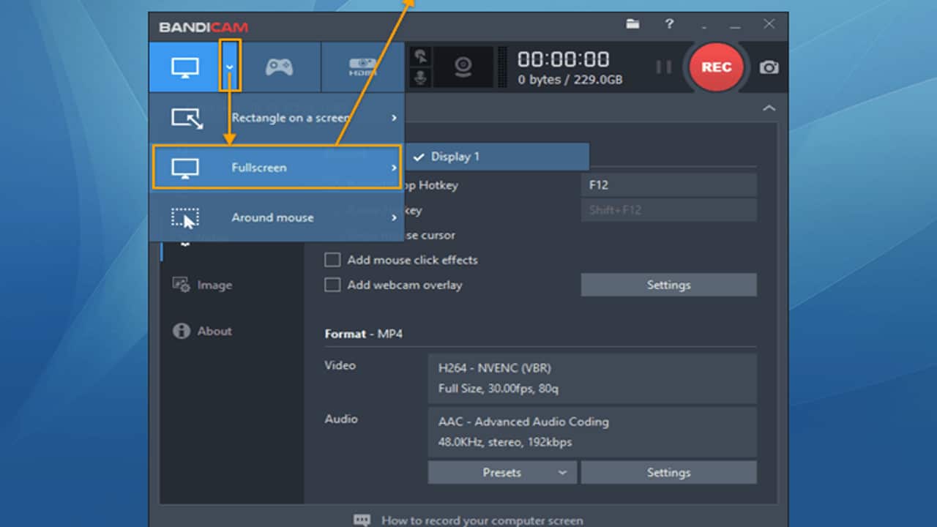This screenshot has width=937, height=527.
Task: Capture a screenshot with the camera icon
Action: (769, 67)
